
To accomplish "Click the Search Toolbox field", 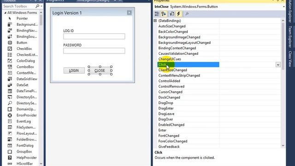I will pos(19,6).
